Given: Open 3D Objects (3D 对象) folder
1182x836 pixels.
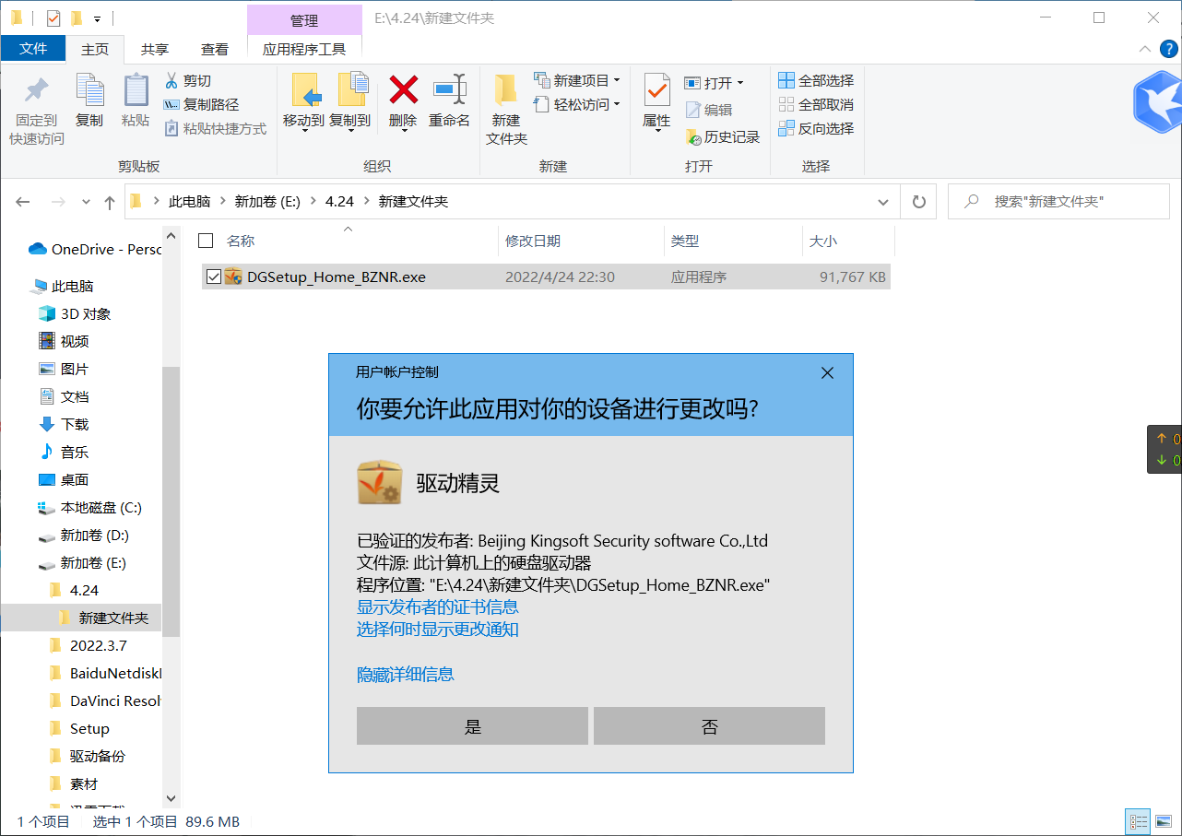Looking at the screenshot, I should tap(75, 314).
